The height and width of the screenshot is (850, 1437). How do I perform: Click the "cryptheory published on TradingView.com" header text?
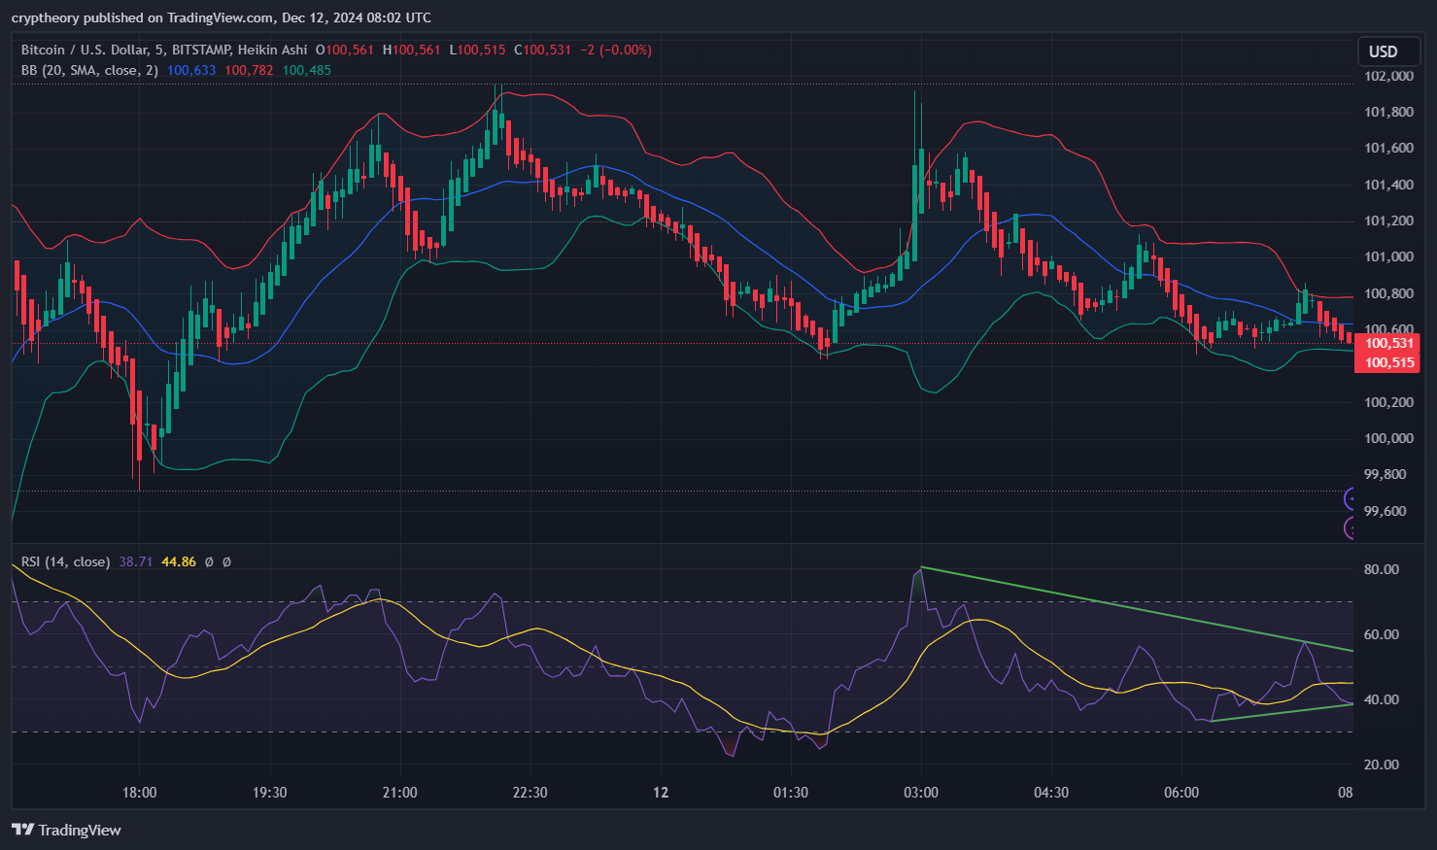pos(142,17)
